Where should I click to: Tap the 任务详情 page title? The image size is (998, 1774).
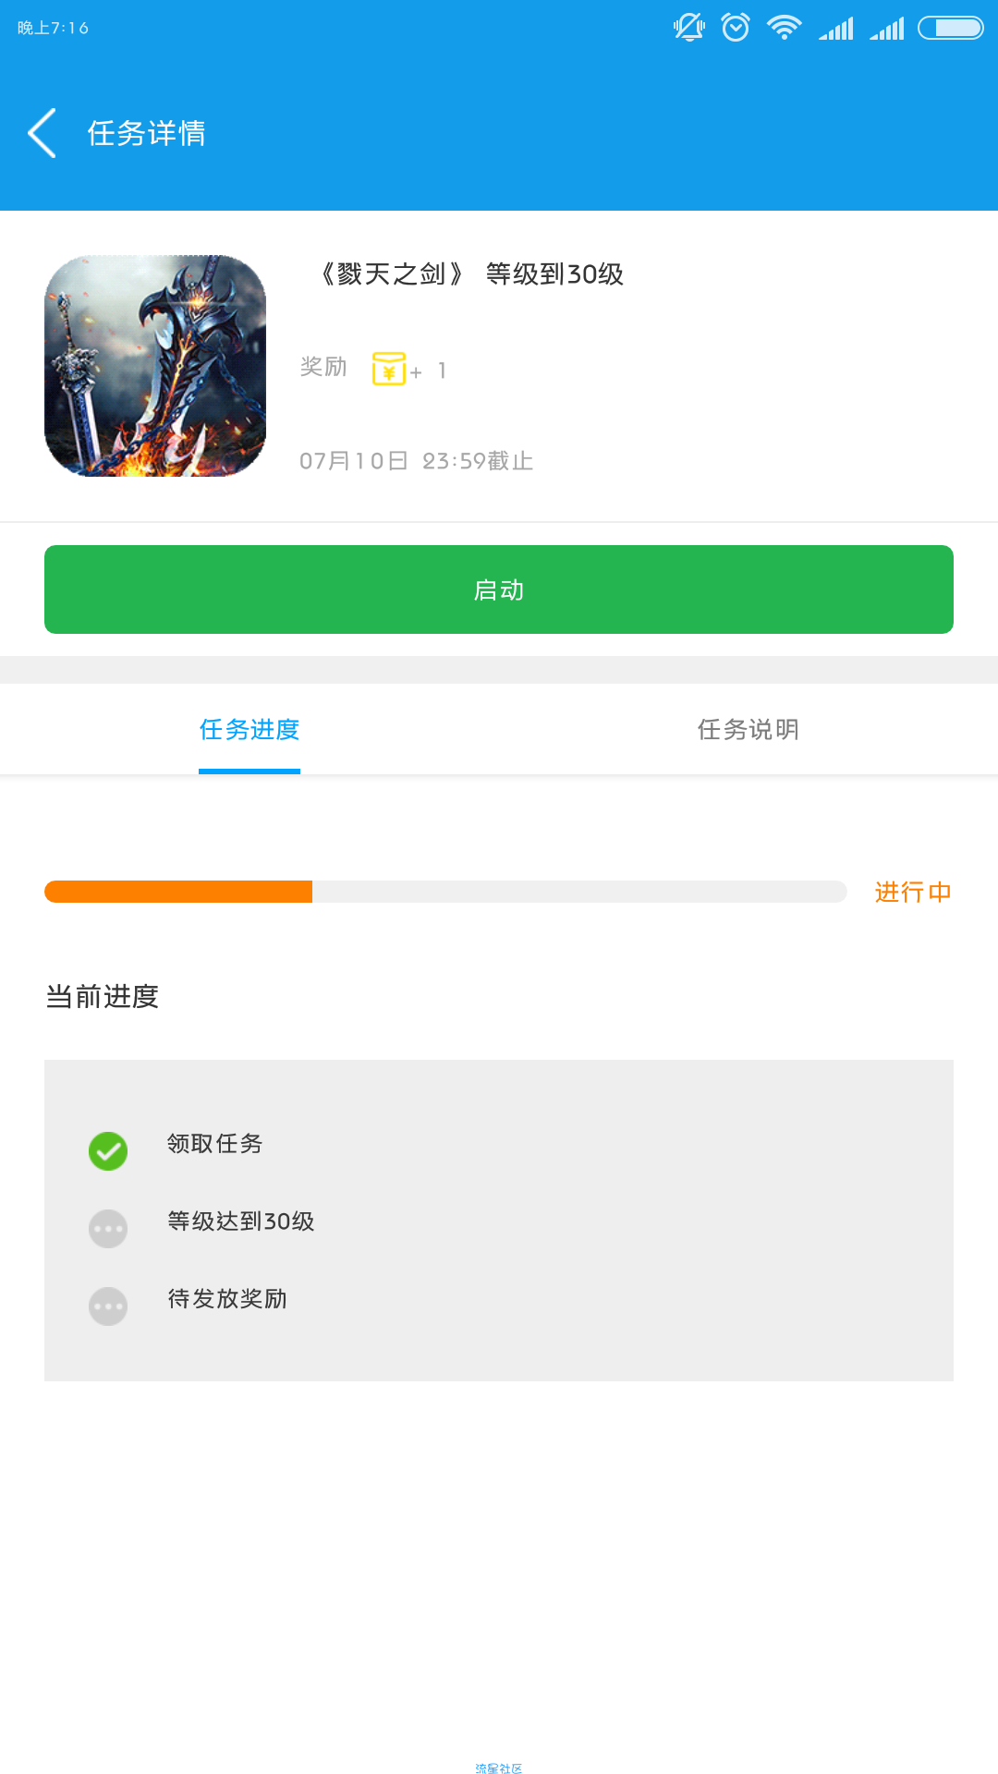(x=147, y=133)
